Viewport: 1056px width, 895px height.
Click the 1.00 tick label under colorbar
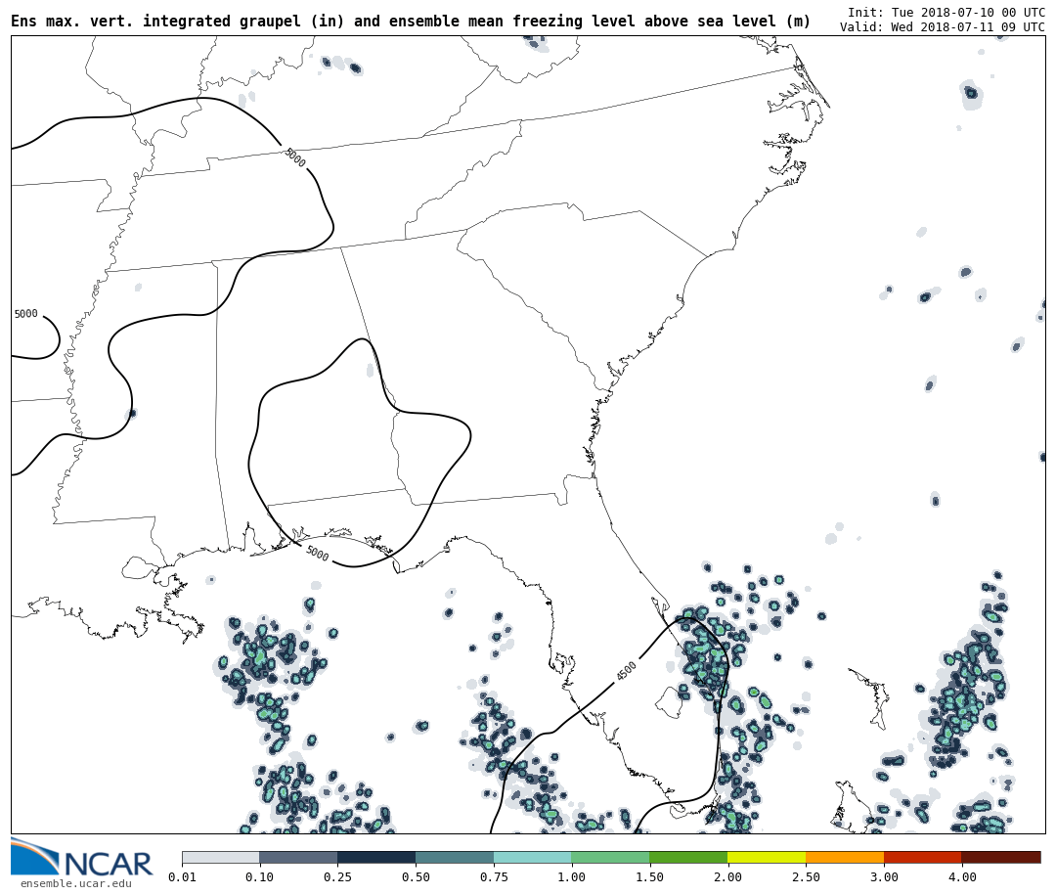(x=571, y=877)
